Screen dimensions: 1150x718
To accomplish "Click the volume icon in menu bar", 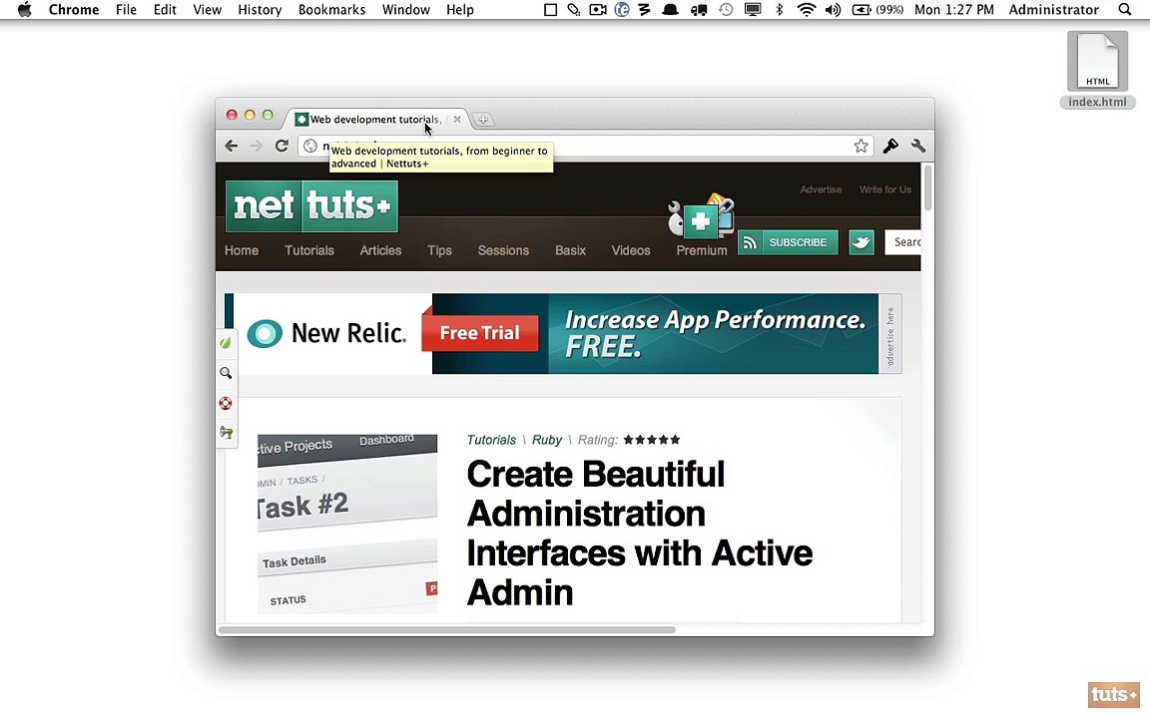I will pyautogui.click(x=833, y=10).
